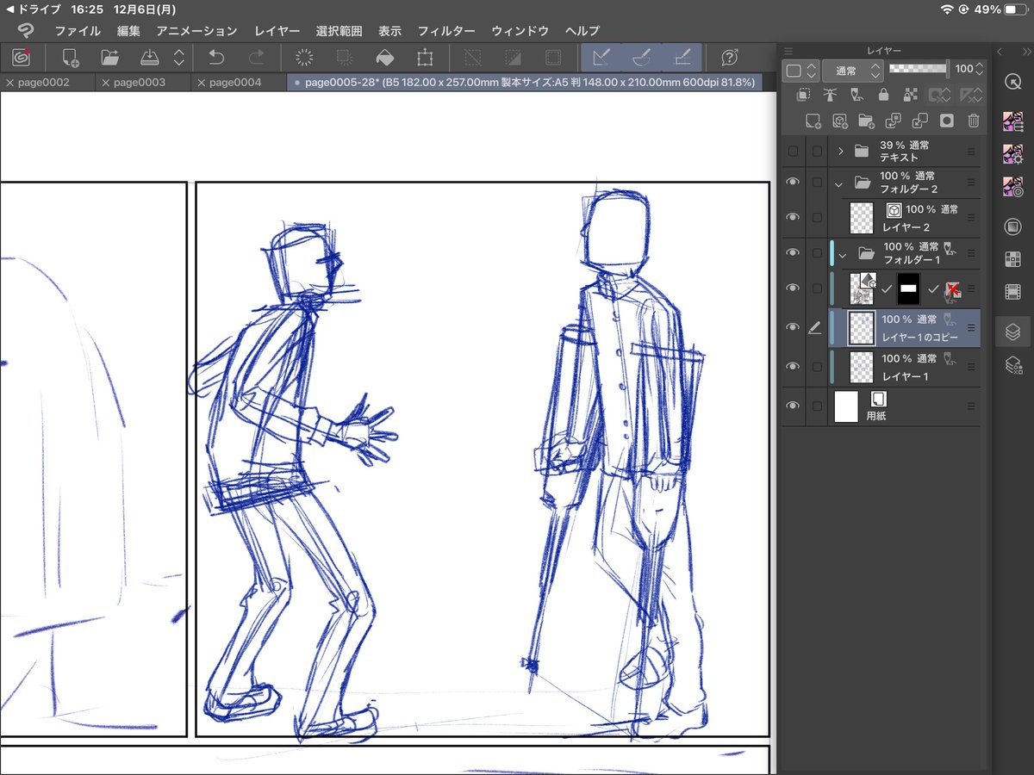Image resolution: width=1034 pixels, height=775 pixels.
Task: Open file with the folder toolbar icon
Action: coord(109,58)
